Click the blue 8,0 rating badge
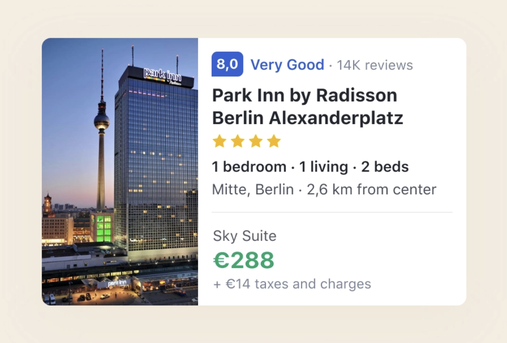Image resolution: width=507 pixels, height=343 pixels. coord(227,64)
